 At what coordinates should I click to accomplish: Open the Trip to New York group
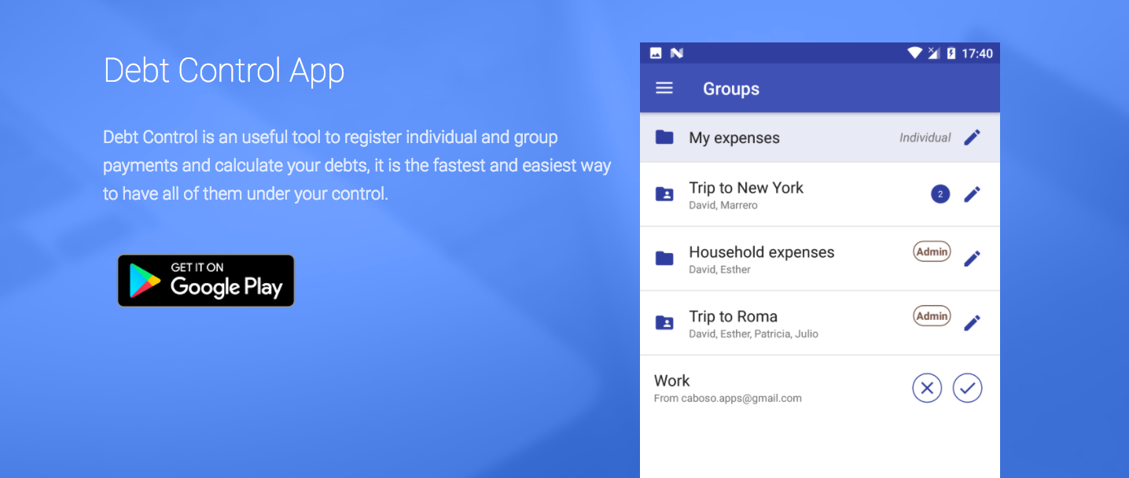click(x=820, y=194)
